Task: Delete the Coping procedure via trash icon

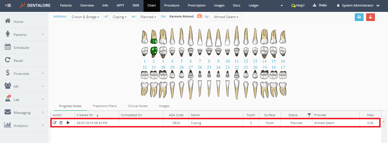Action: 61,123
